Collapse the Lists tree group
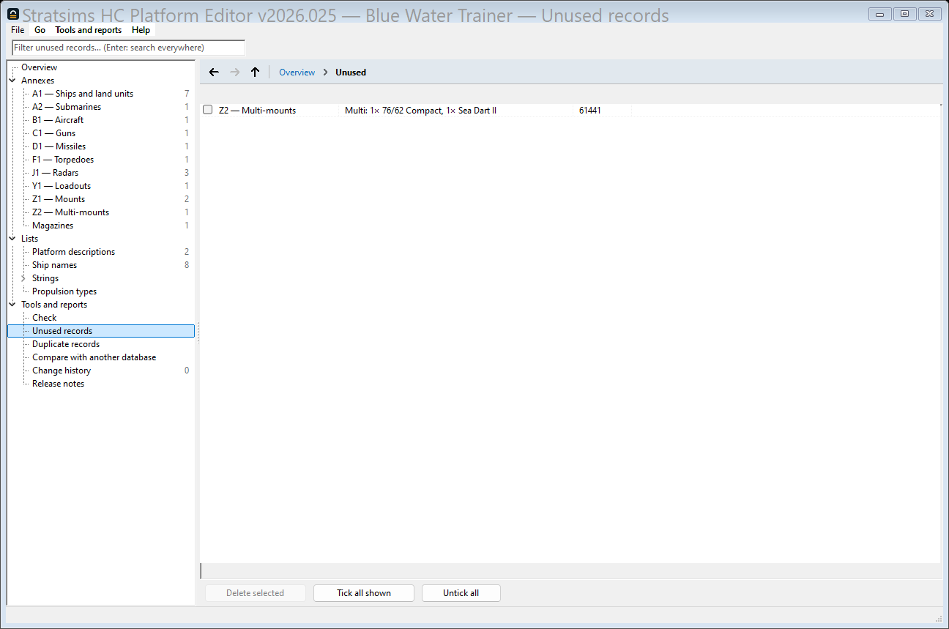949x629 pixels. point(12,239)
